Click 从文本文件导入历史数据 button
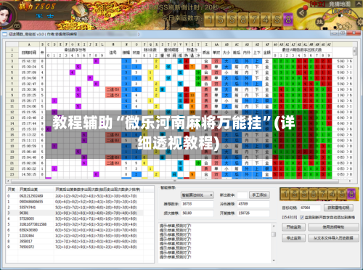363x270 pixels. (333, 238)
